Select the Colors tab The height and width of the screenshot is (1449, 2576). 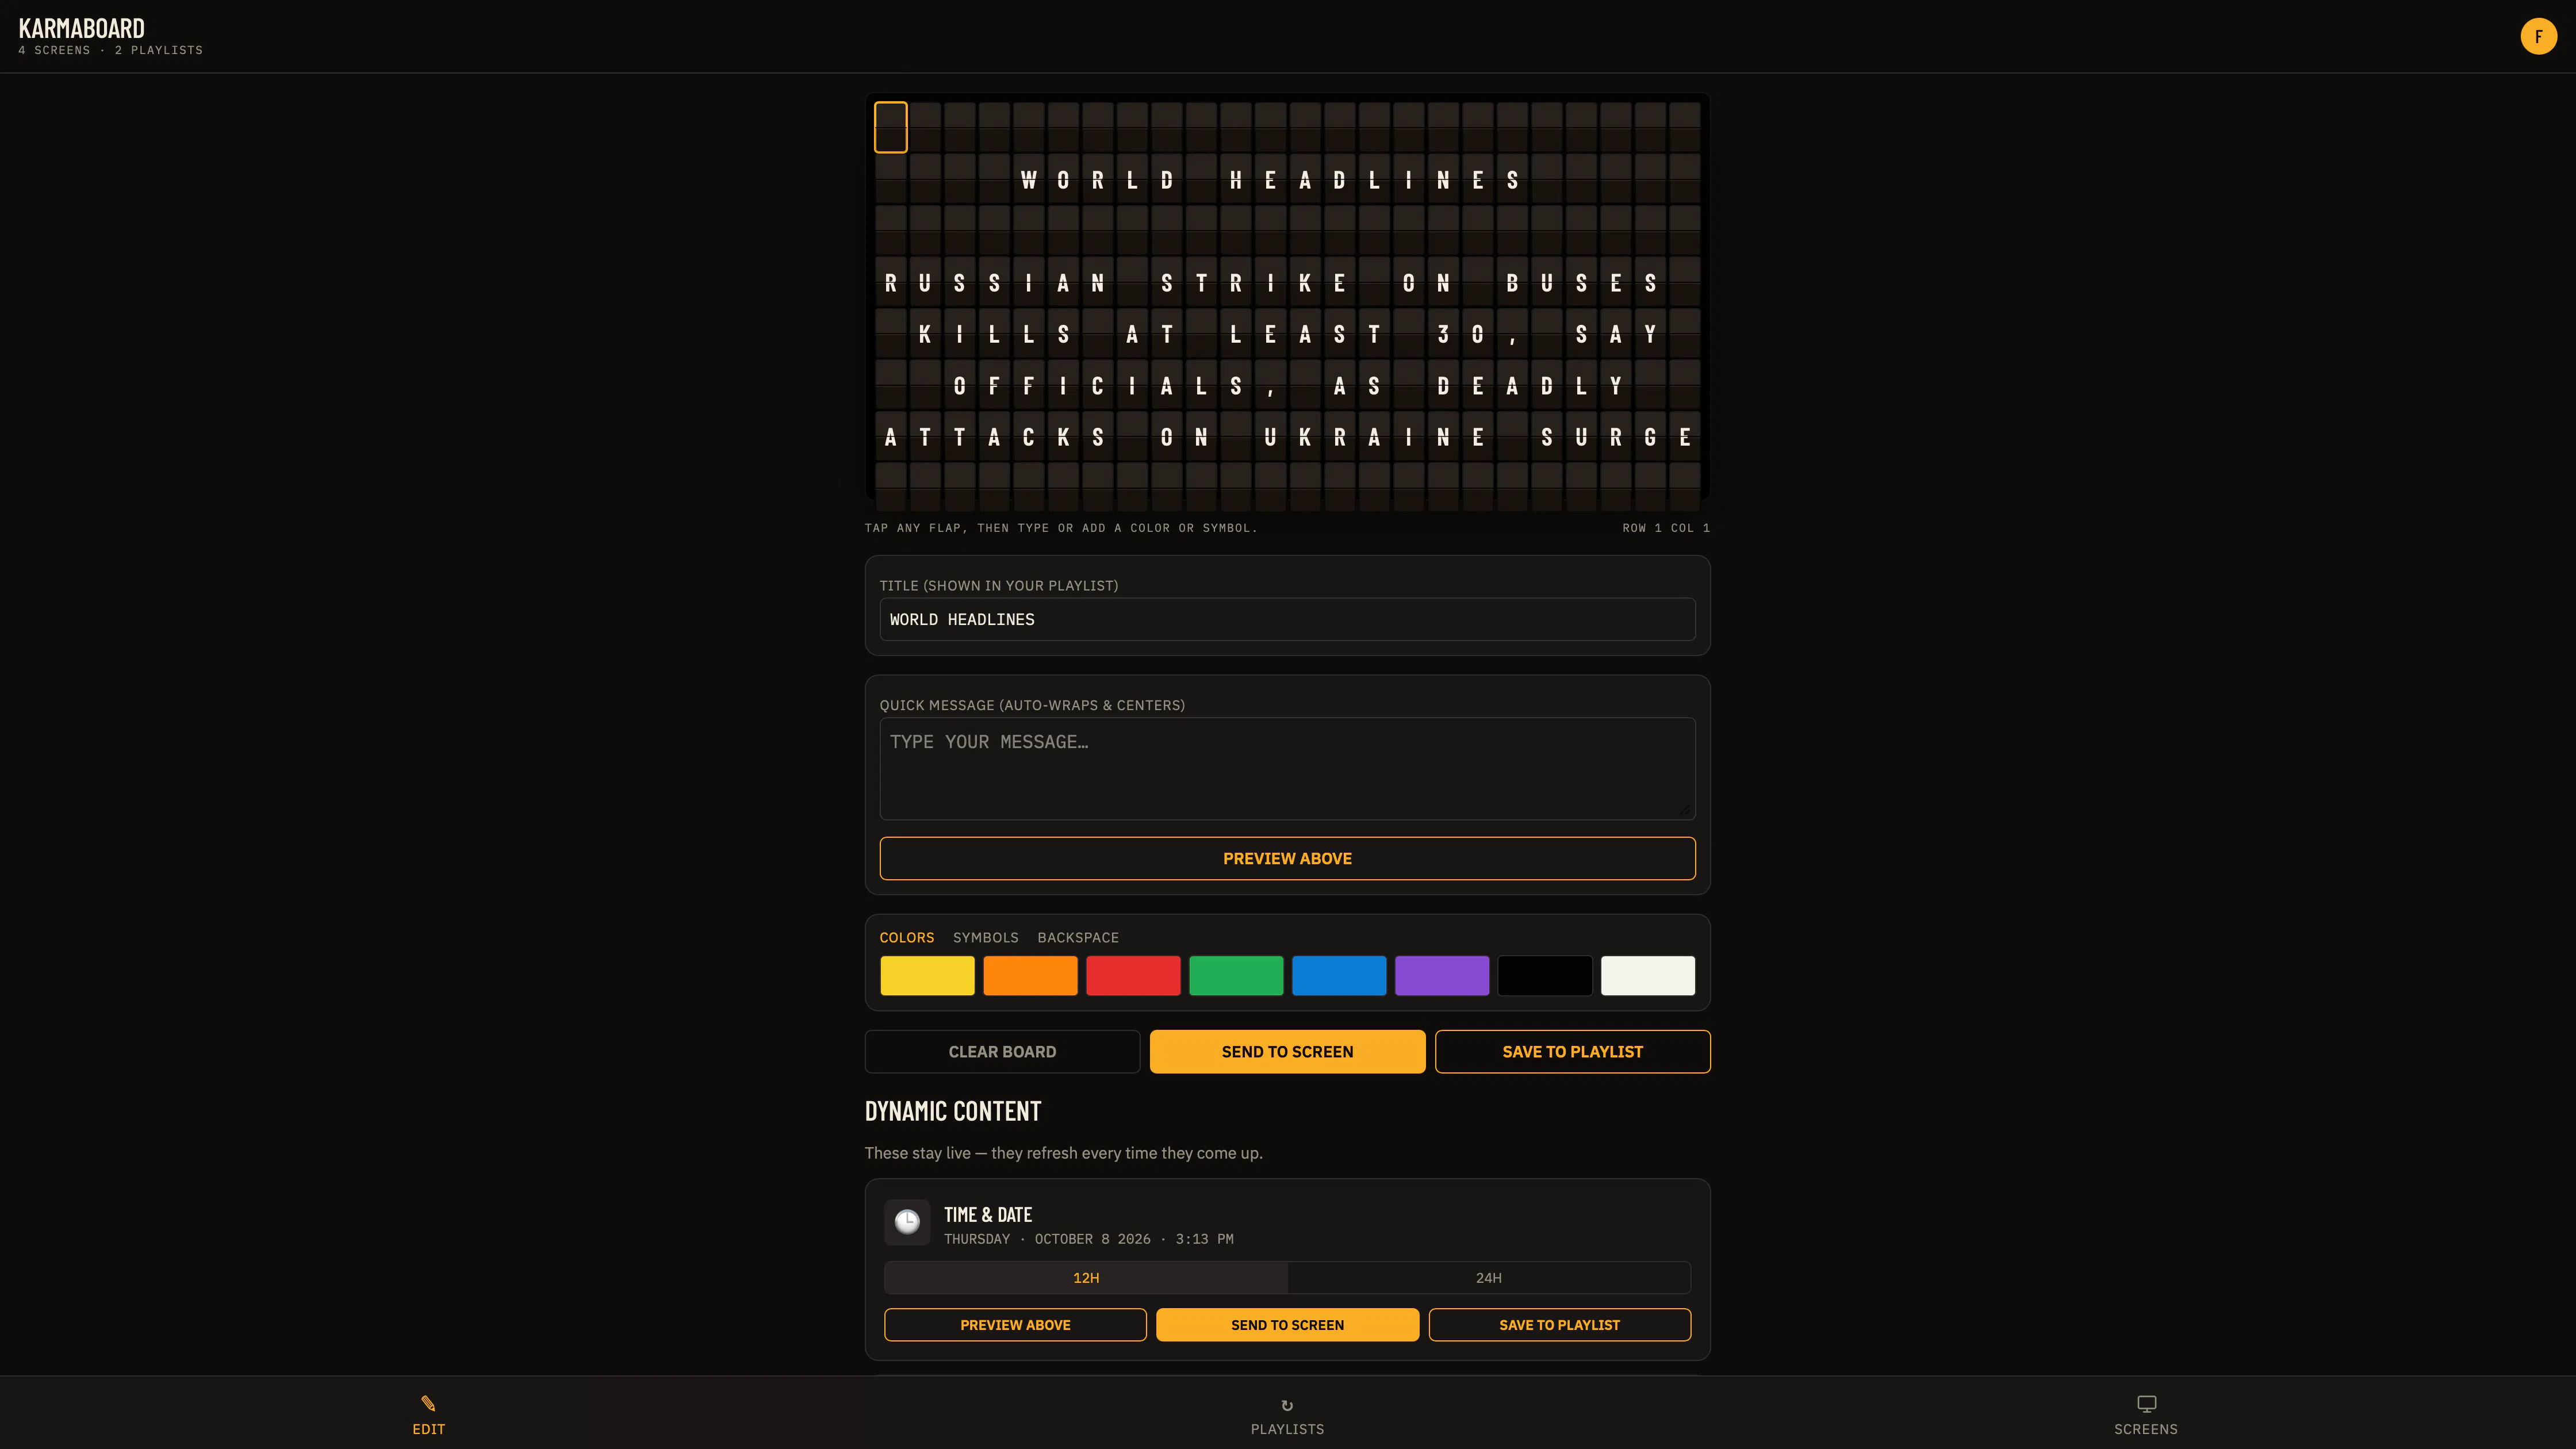(x=906, y=937)
